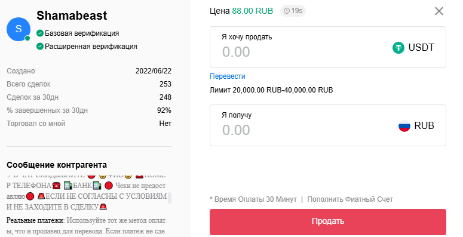Screen dimensions: 463x237
Task: Click the green online status dot
Action: [x=27, y=38]
